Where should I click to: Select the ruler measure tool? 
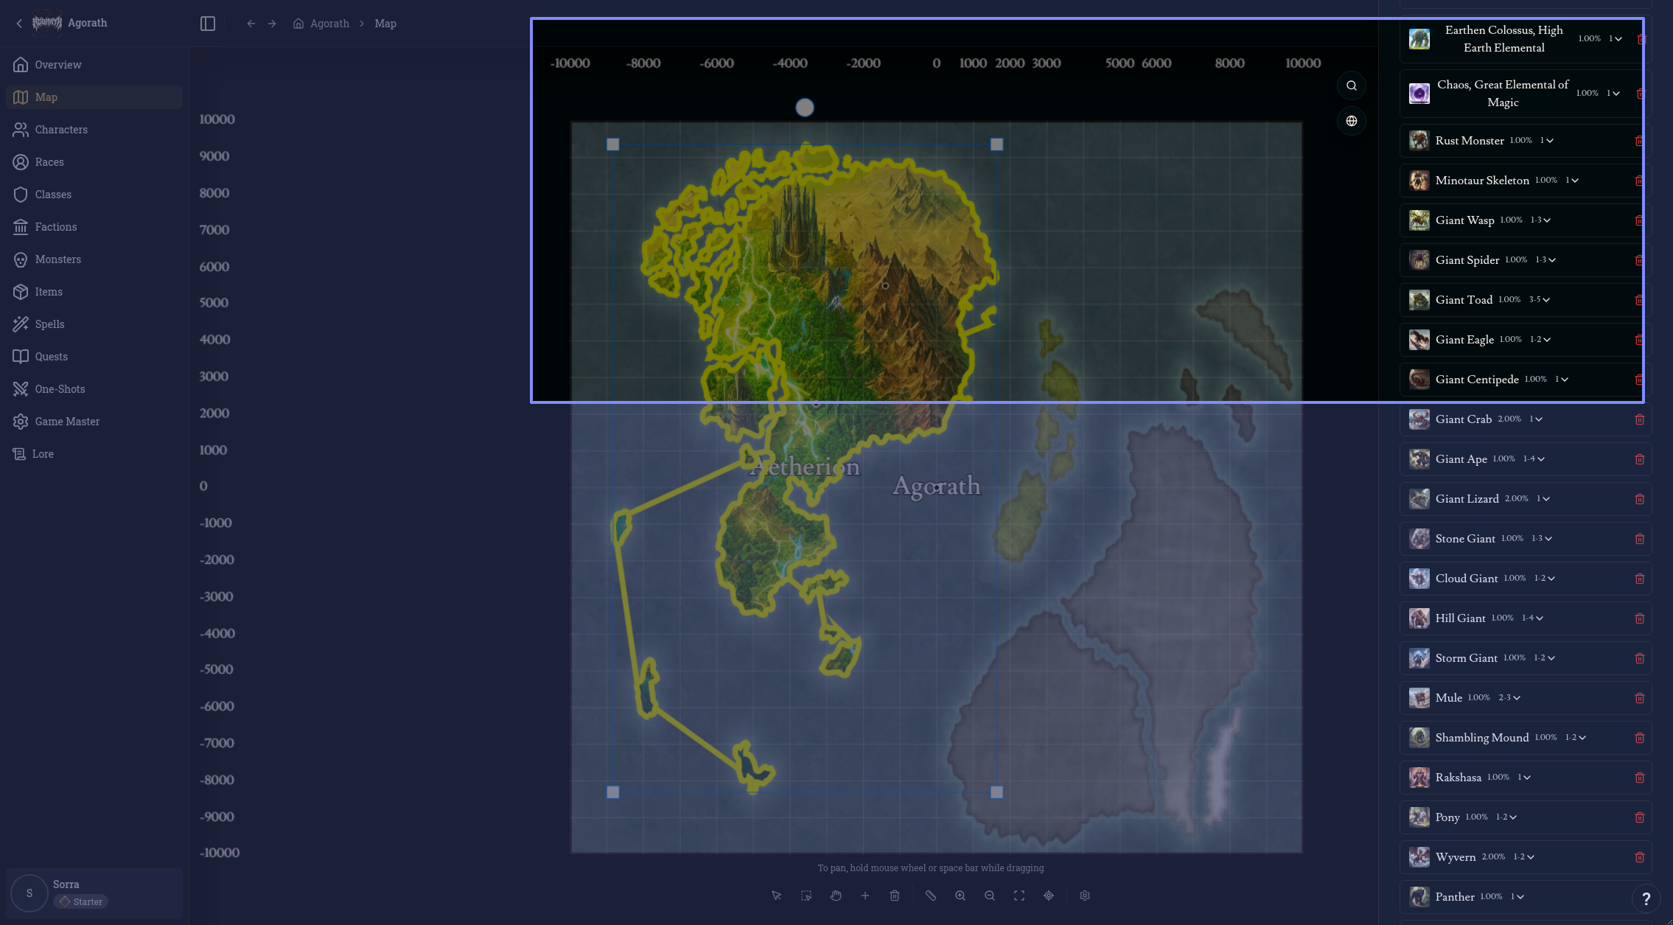[931, 896]
